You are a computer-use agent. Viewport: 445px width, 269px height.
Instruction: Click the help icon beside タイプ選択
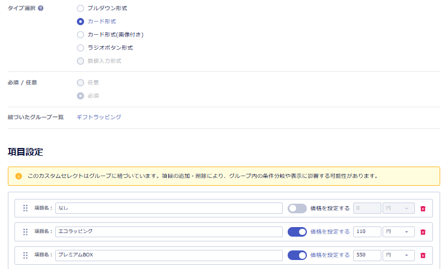[41, 8]
